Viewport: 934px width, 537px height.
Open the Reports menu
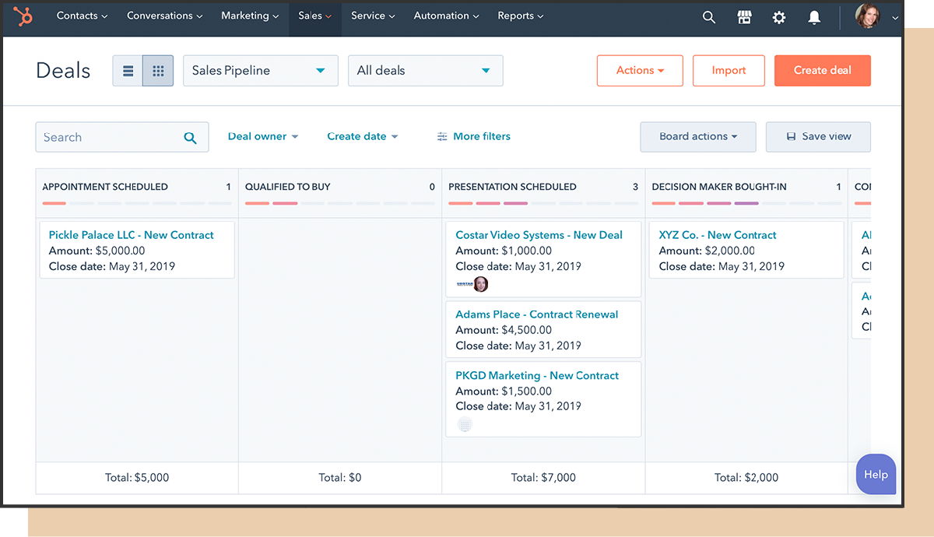coord(520,16)
